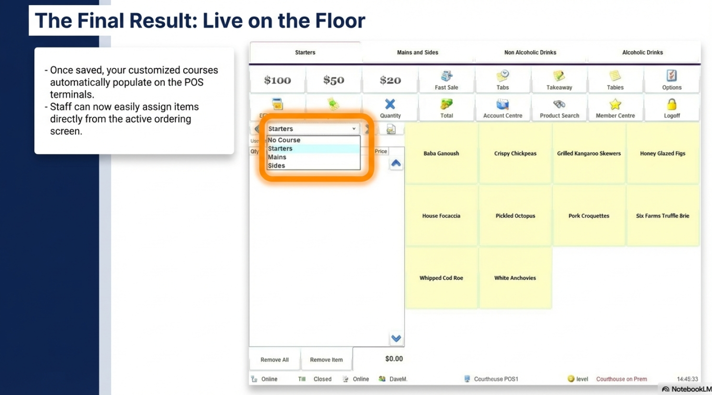Open Product Search binoculars
712x395 pixels.
tap(559, 104)
